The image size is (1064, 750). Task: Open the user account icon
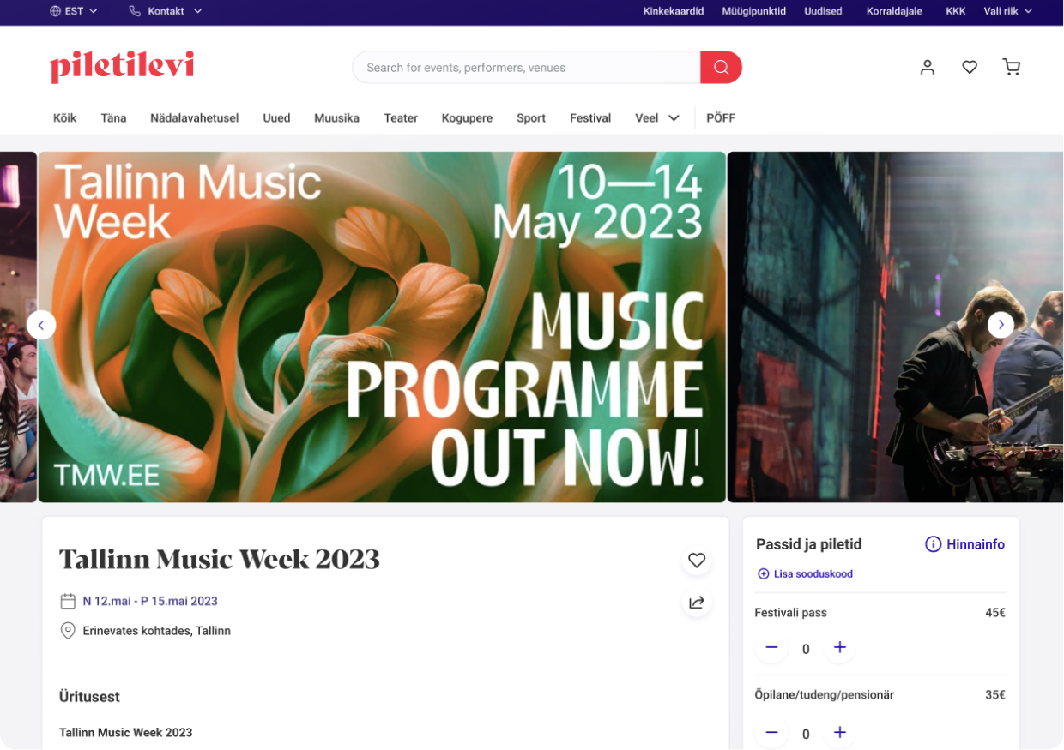point(928,67)
